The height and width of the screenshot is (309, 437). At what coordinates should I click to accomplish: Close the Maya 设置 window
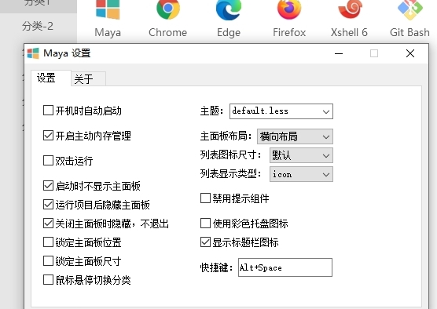click(410, 53)
